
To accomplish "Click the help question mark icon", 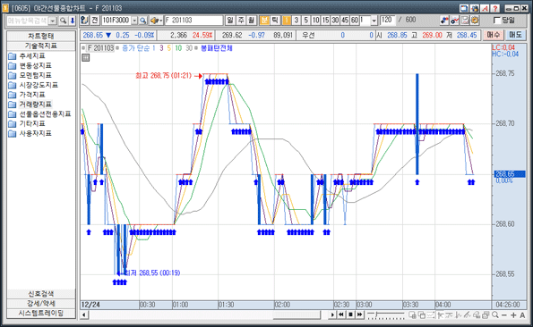I will (x=494, y=8).
